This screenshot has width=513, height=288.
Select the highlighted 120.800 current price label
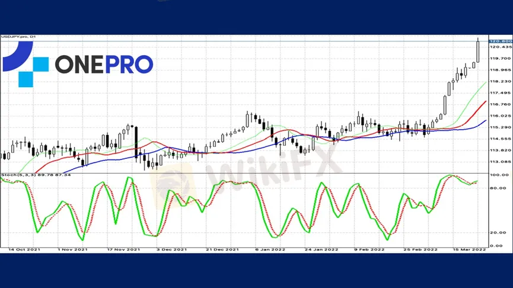coord(501,41)
